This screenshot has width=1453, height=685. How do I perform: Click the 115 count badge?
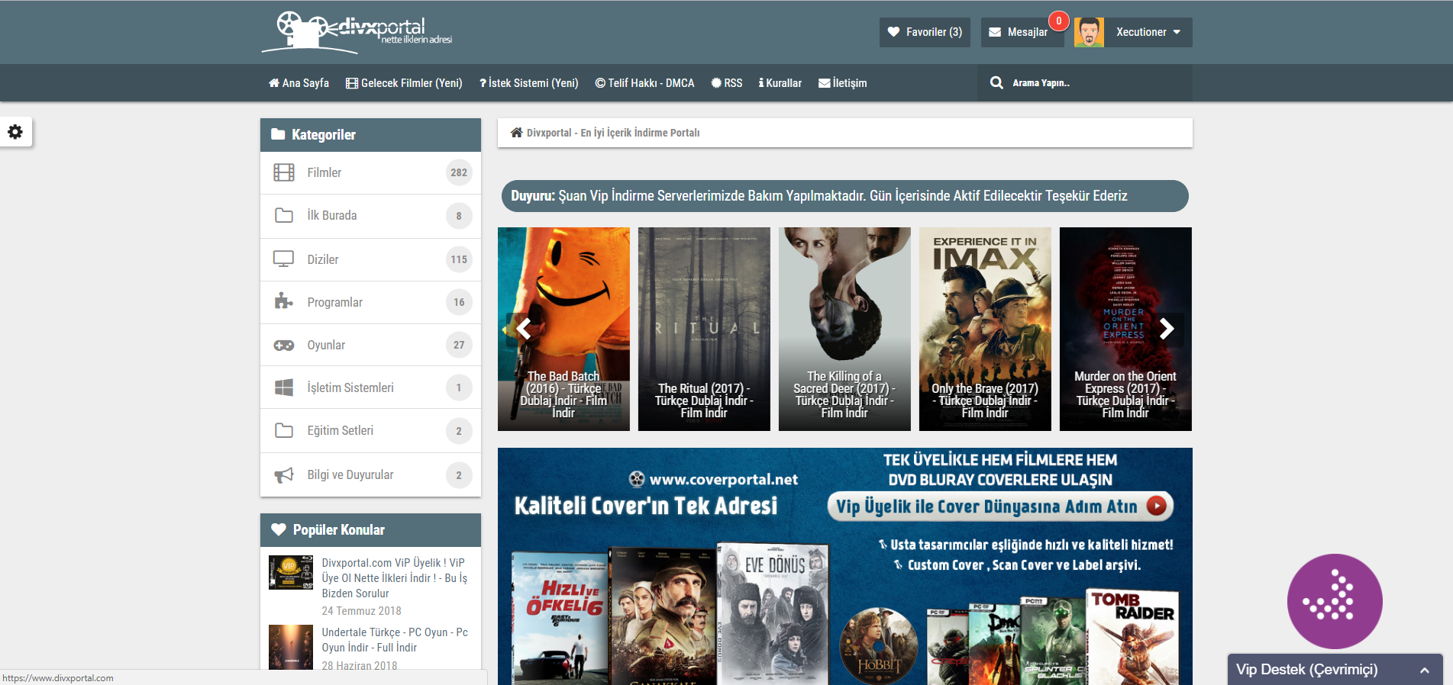[459, 259]
